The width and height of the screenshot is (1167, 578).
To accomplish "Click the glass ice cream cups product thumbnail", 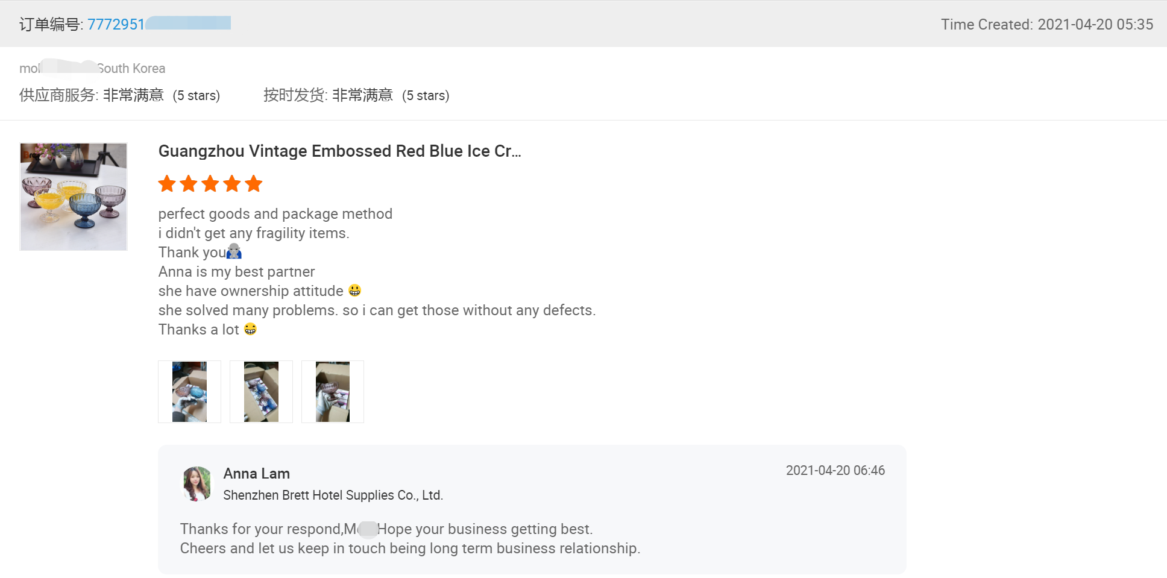I will (74, 196).
